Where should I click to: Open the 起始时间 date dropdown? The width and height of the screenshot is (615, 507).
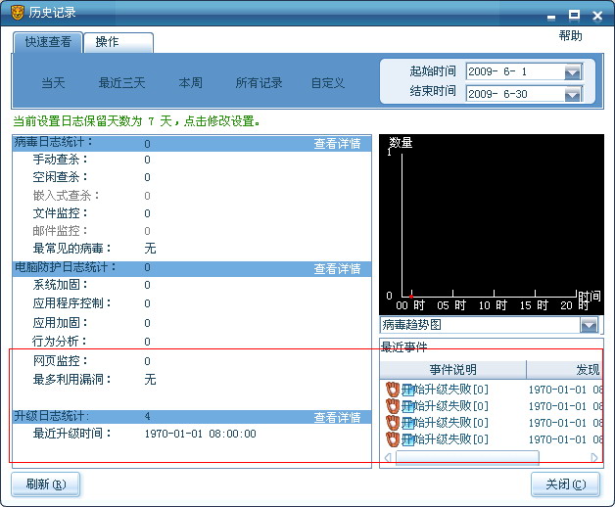click(x=573, y=72)
